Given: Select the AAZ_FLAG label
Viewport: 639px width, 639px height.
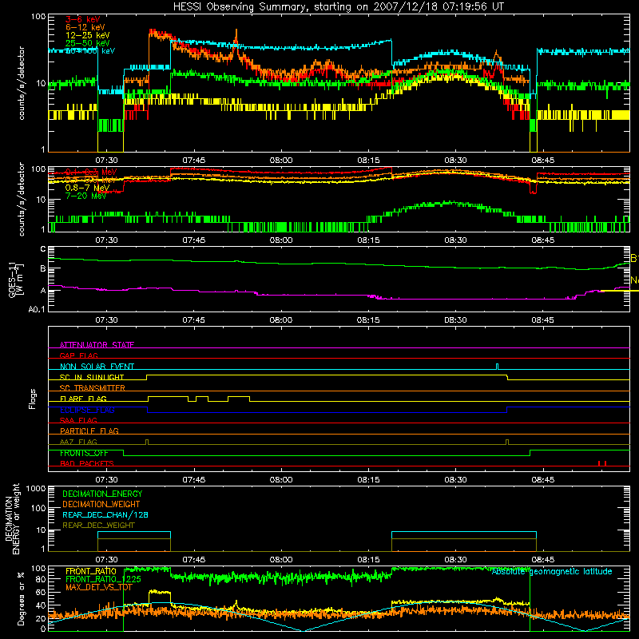Looking at the screenshot, I should [x=78, y=442].
